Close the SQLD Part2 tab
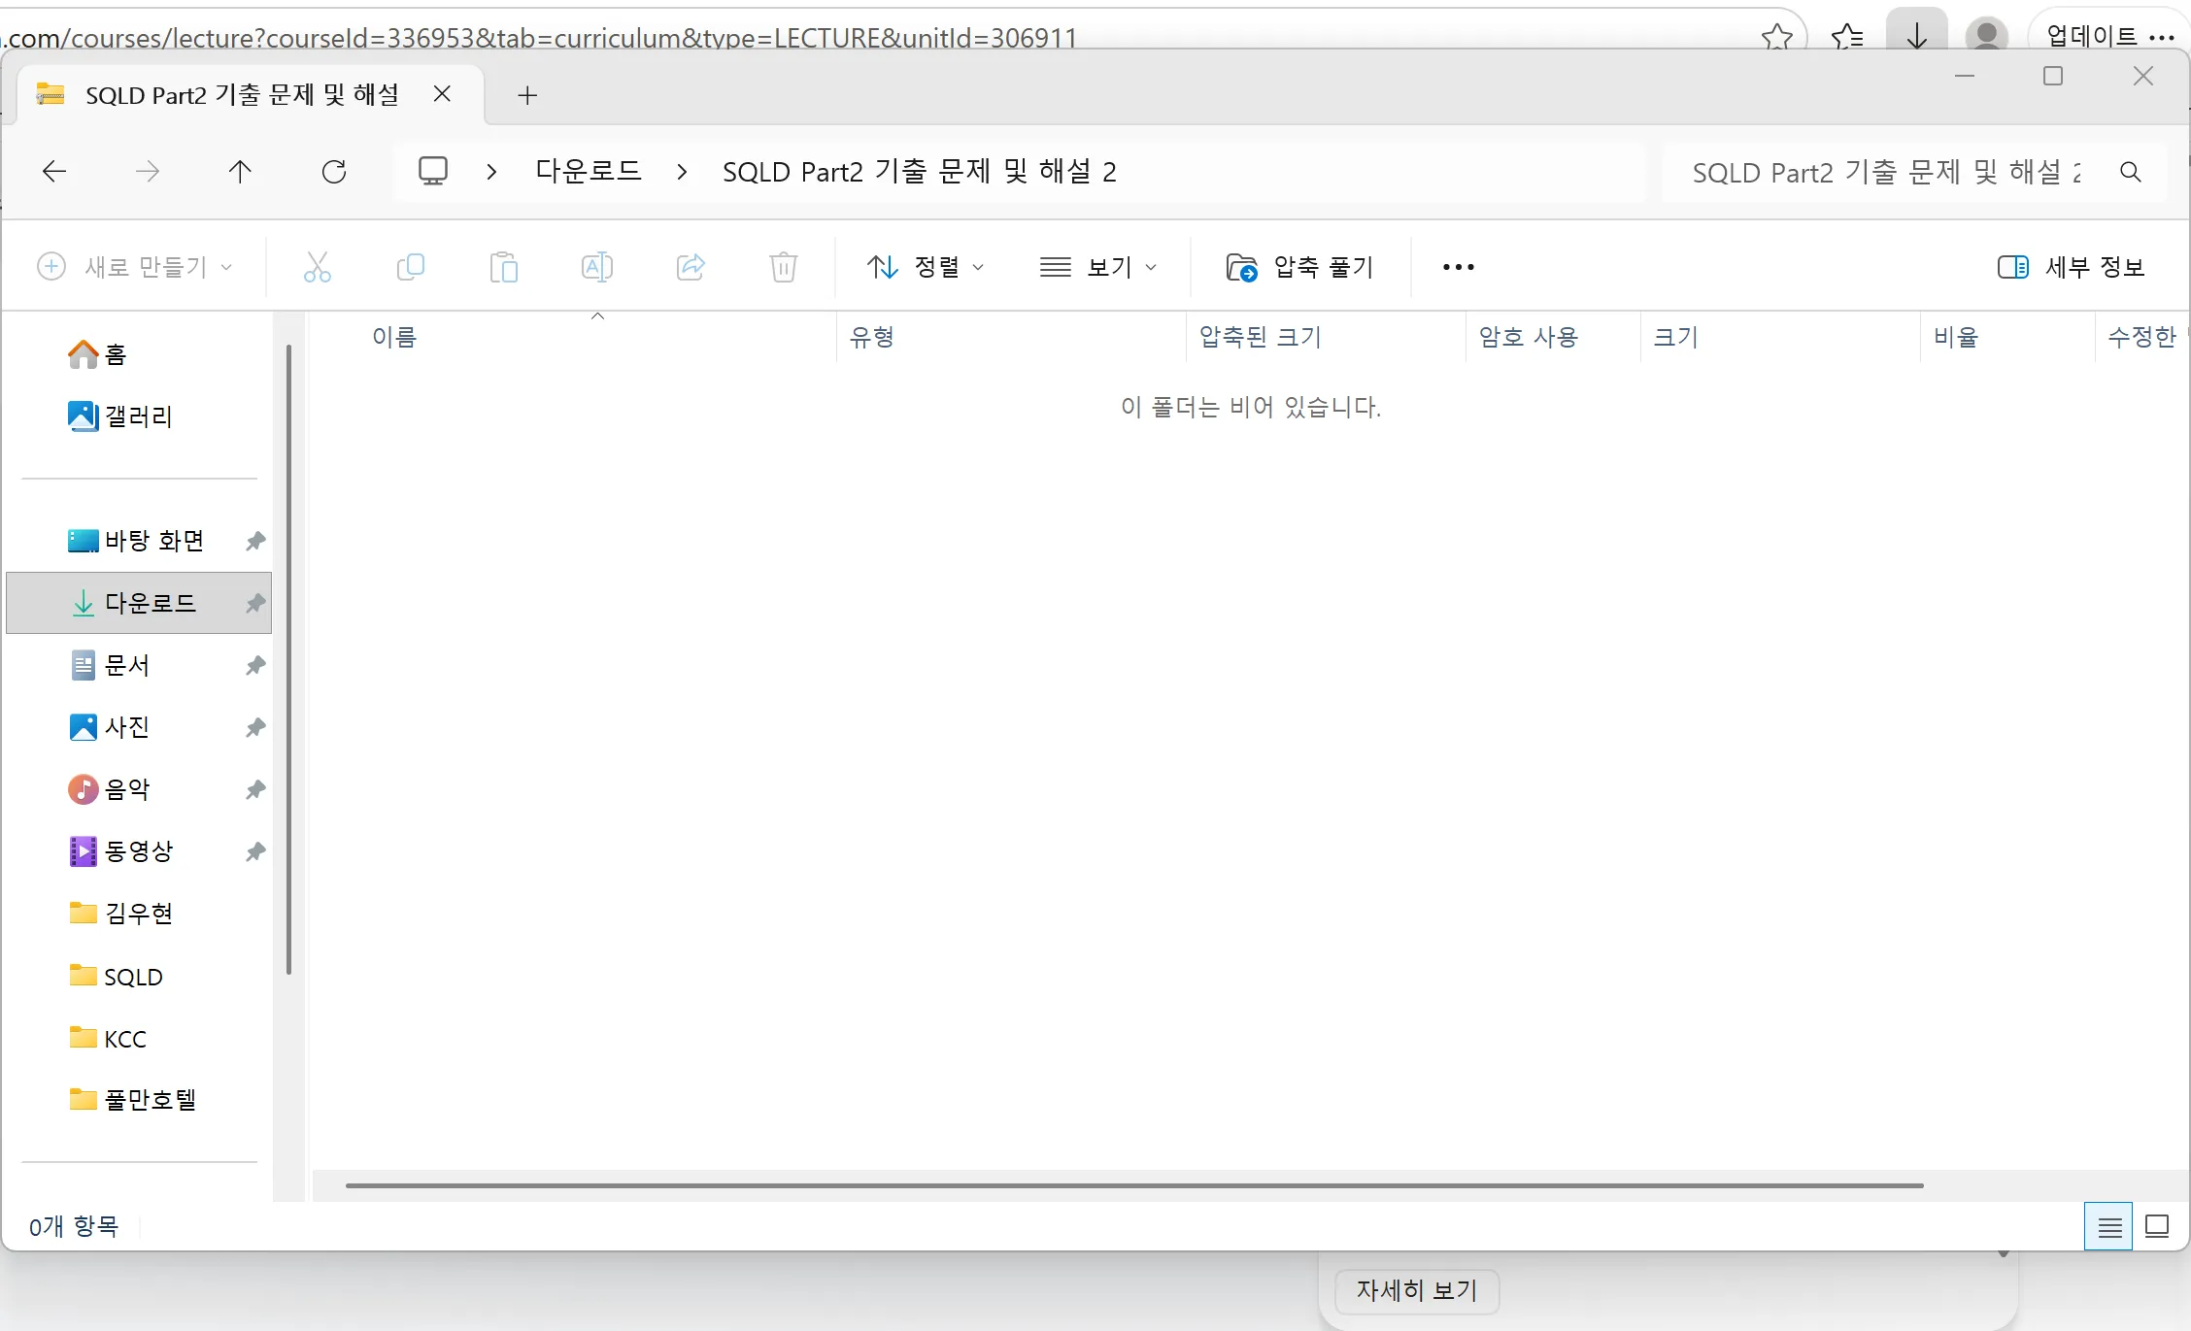This screenshot has height=1331, width=2191. pyautogui.click(x=442, y=94)
